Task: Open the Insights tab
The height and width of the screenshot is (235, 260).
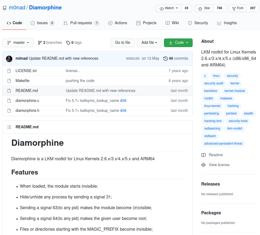Action: [x=227, y=23]
